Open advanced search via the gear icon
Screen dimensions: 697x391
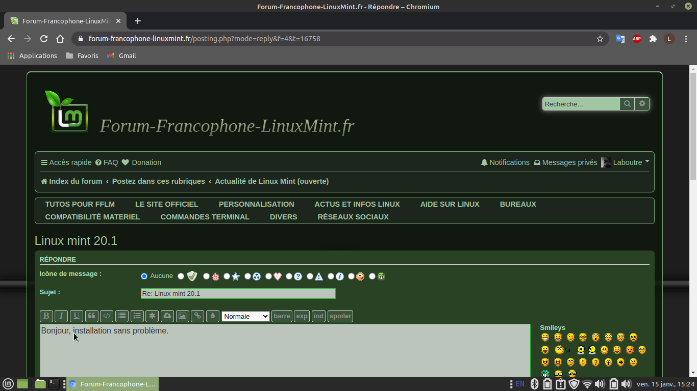pyautogui.click(x=642, y=104)
